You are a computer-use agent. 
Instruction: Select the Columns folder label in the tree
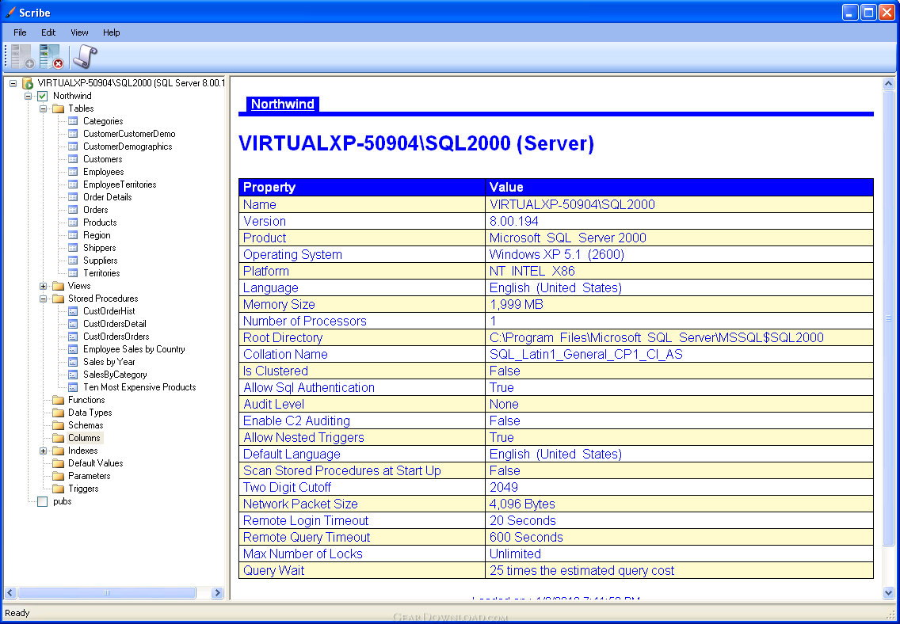(x=84, y=438)
